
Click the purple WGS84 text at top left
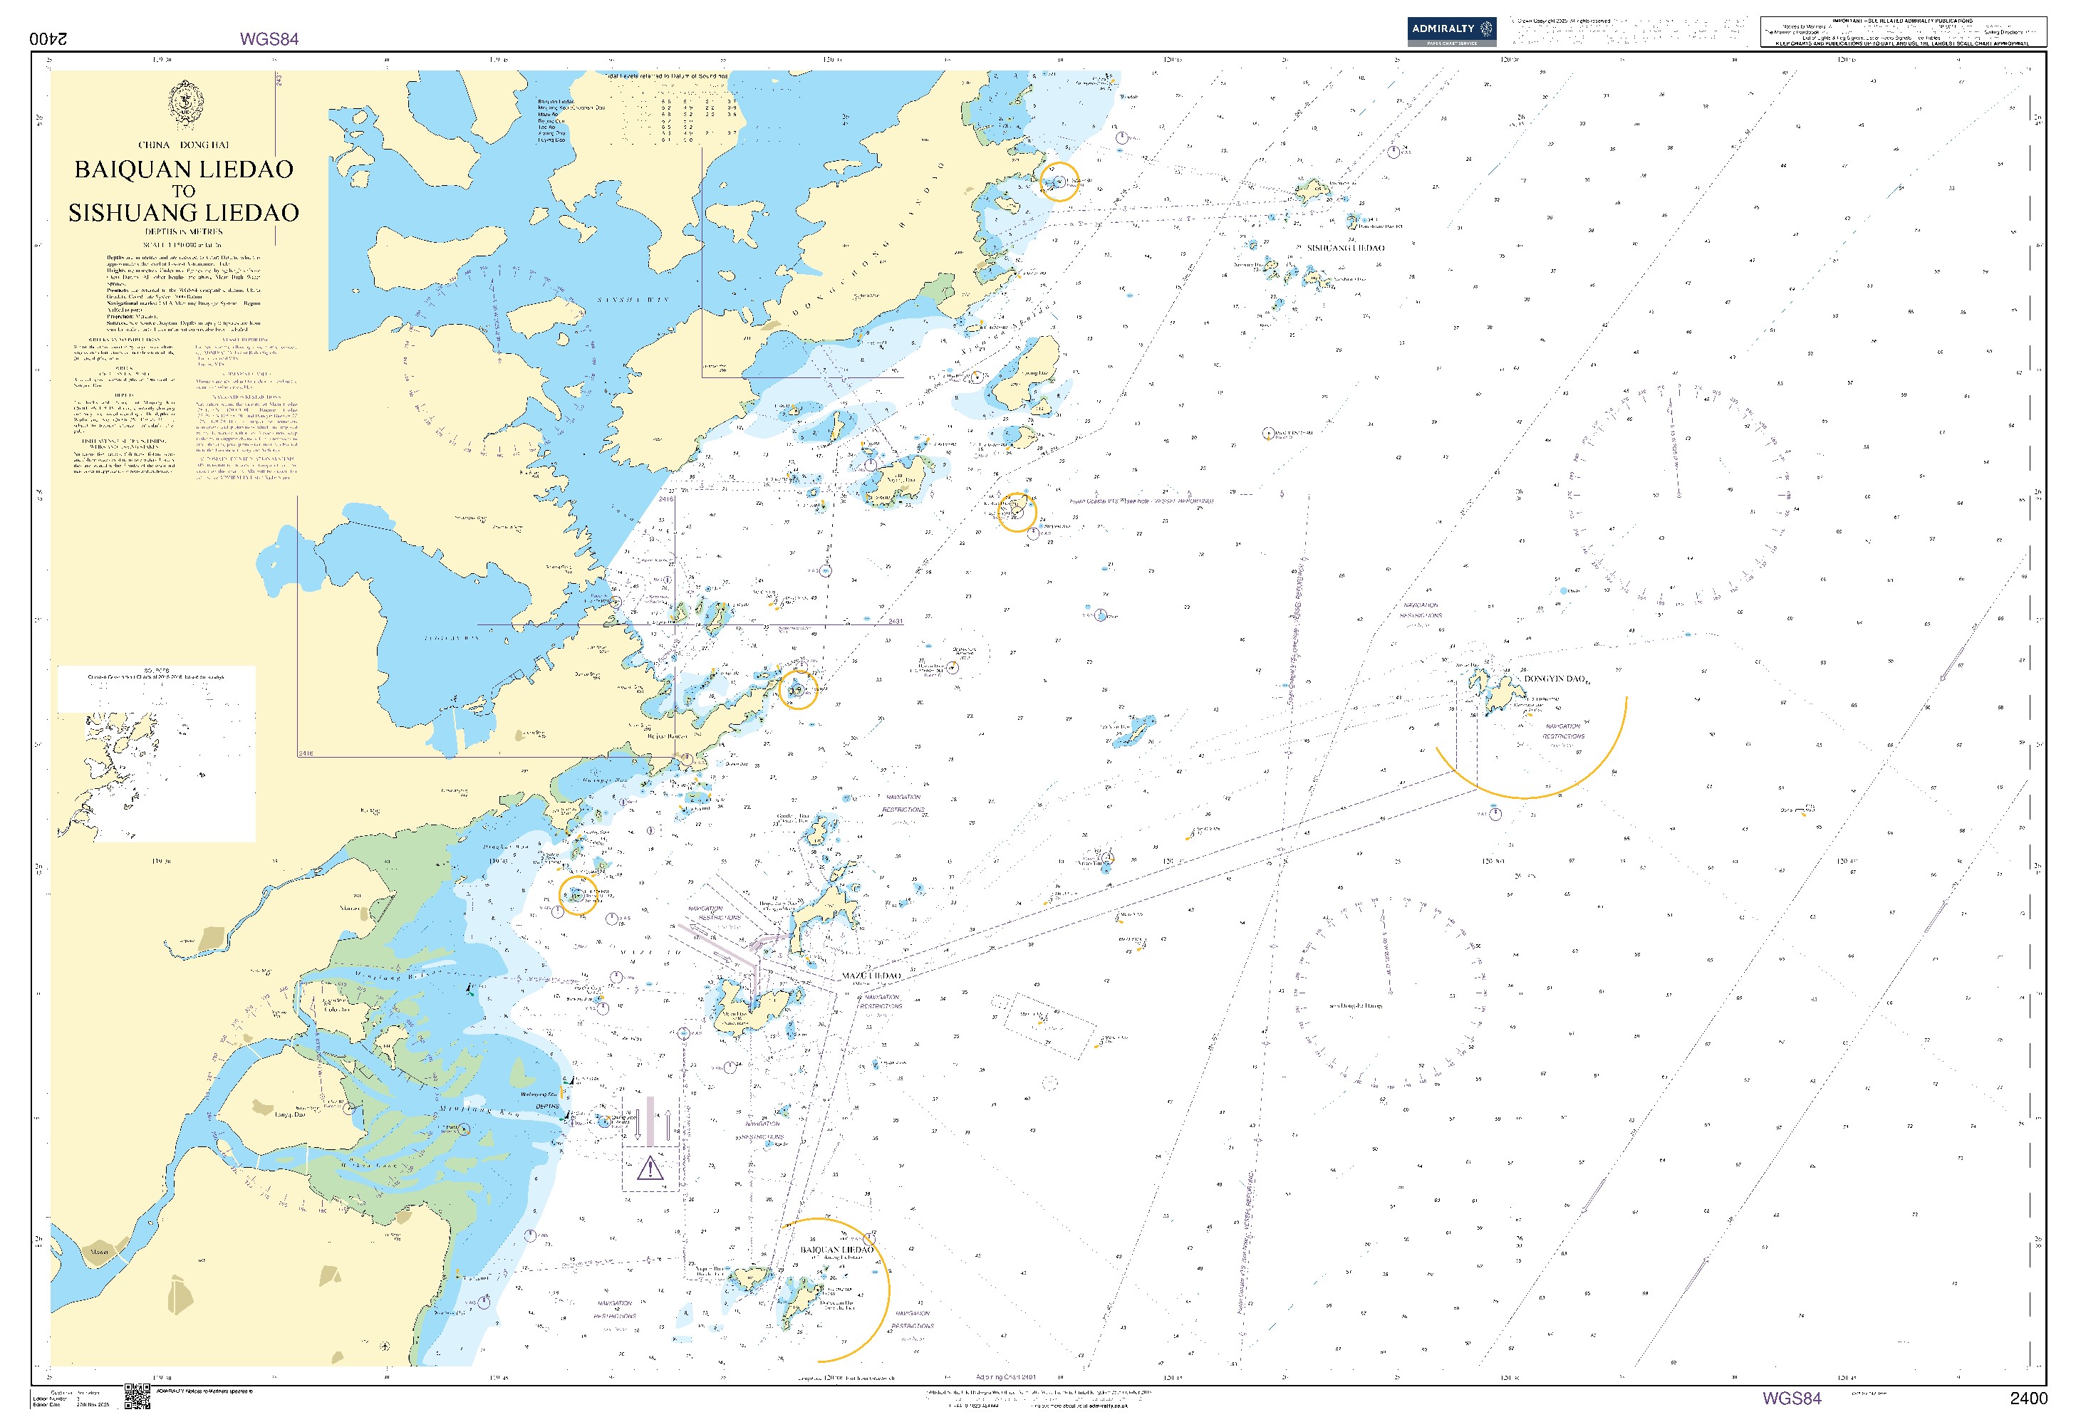point(269,38)
